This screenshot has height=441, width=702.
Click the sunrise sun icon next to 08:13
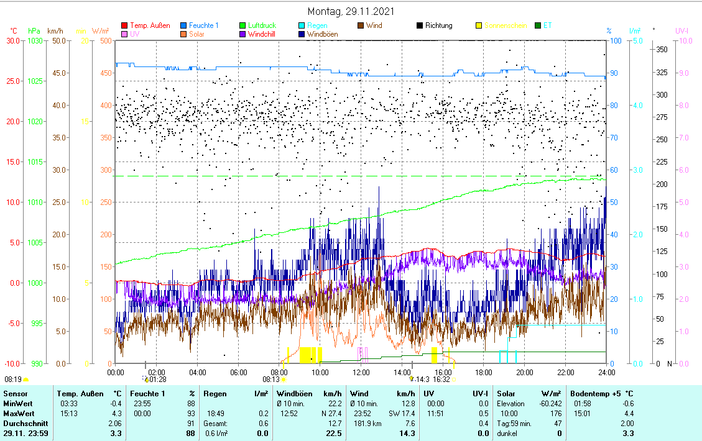(x=284, y=380)
